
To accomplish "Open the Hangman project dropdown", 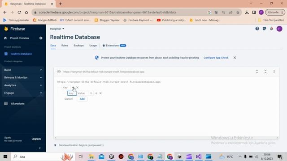I will tap(57, 29).
